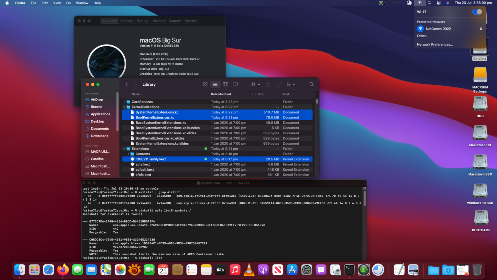The image size is (497, 280).
Task: Select IO80211Family.kext row
Action: [x=217, y=159]
